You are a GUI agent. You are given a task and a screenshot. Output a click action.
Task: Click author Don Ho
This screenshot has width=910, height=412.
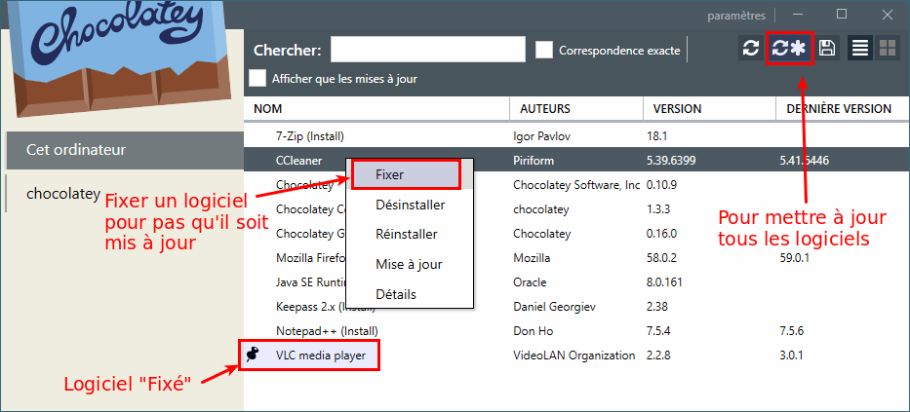pos(534,331)
